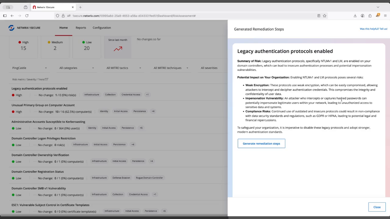Click the trend arrow icon under Since last month
Screen dimensions: 390x219
click(118, 49)
